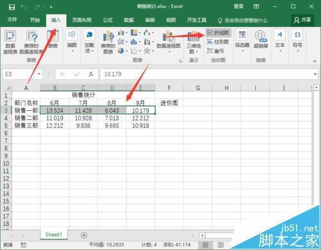Click the Name Box showing E3
Screen dimensions: 321x250
[19, 74]
